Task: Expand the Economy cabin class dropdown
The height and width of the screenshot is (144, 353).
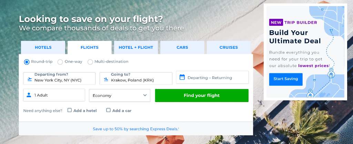Action: tap(119, 96)
